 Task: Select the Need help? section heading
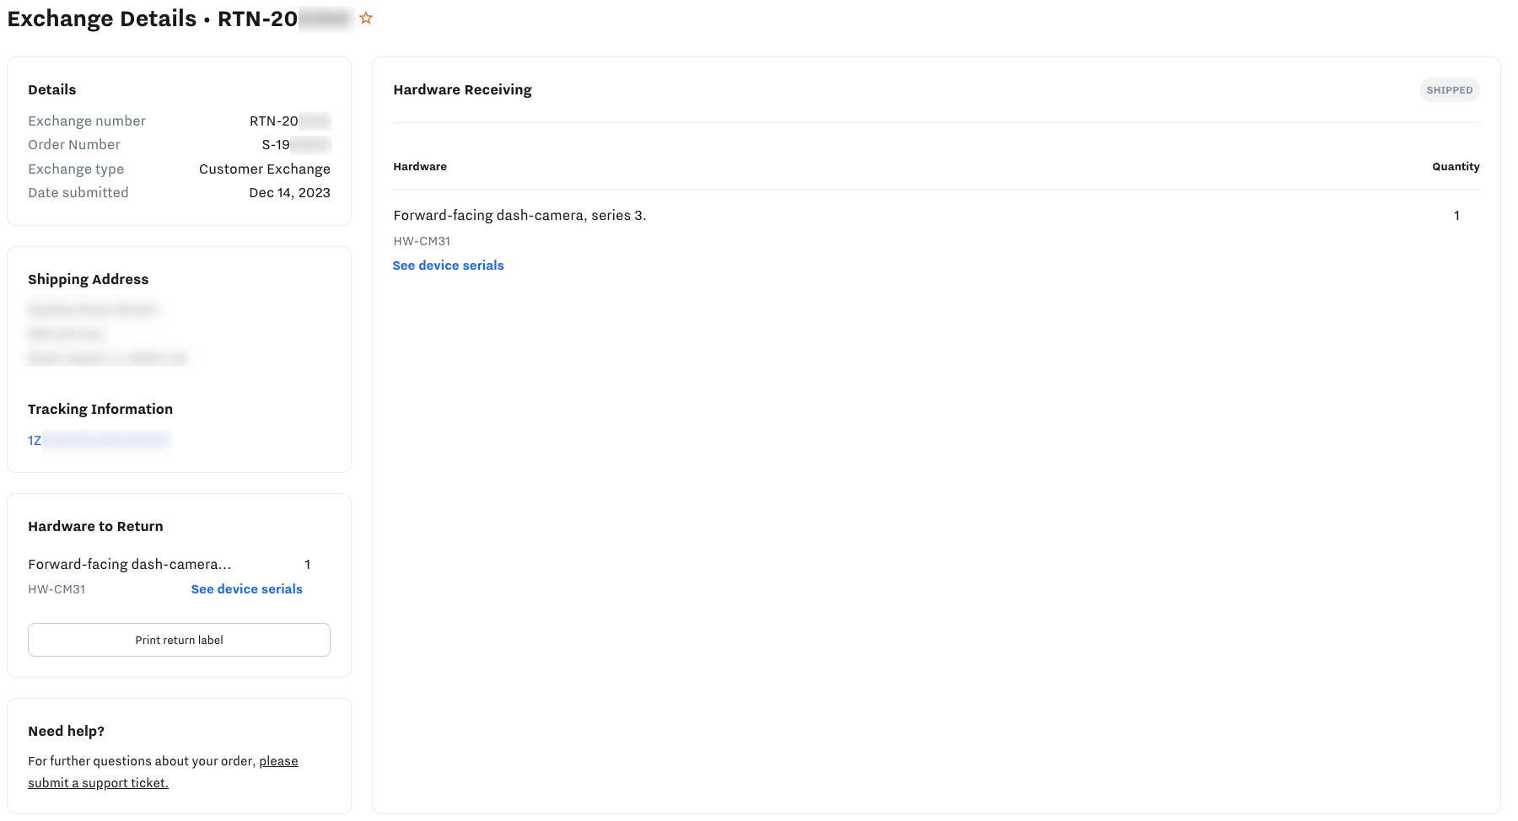(66, 731)
